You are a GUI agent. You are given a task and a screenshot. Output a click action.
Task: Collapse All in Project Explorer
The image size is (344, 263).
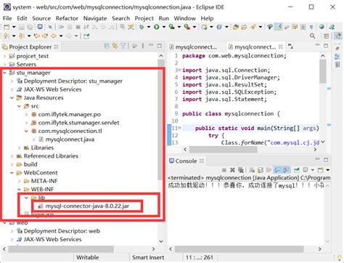pyautogui.click(x=107, y=46)
